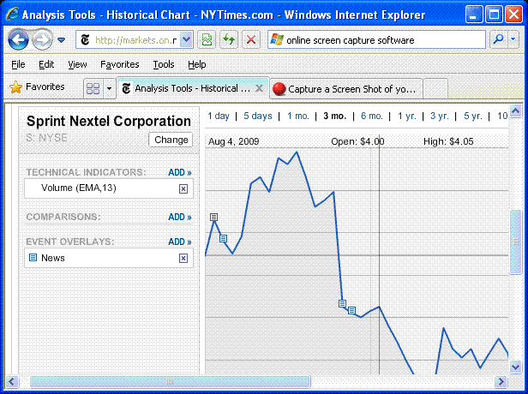
Task: Select the 5 yr. chart range
Action: (473, 116)
